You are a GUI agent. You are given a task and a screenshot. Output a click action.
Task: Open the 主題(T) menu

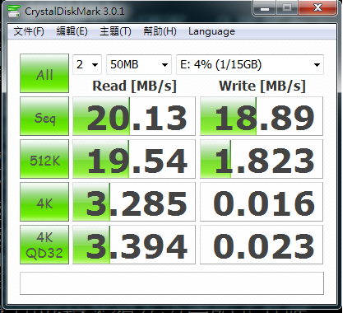pyautogui.click(x=115, y=31)
